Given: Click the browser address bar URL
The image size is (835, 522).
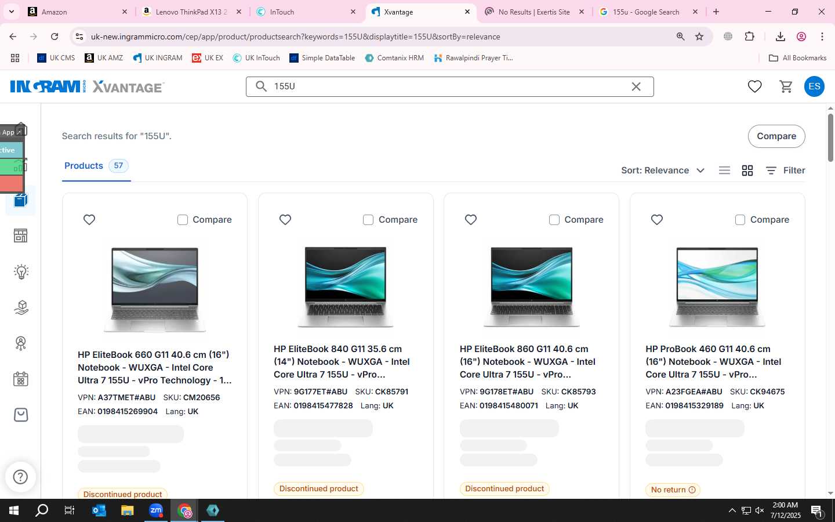Looking at the screenshot, I should pyautogui.click(x=296, y=37).
